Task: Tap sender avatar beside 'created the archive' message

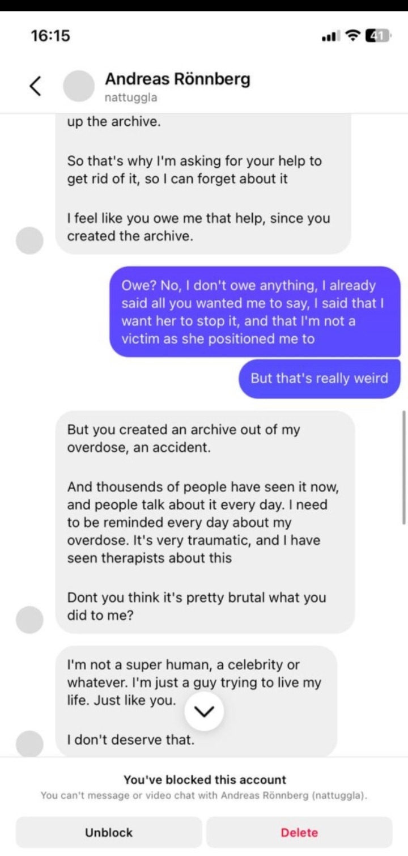Action: coord(29,240)
